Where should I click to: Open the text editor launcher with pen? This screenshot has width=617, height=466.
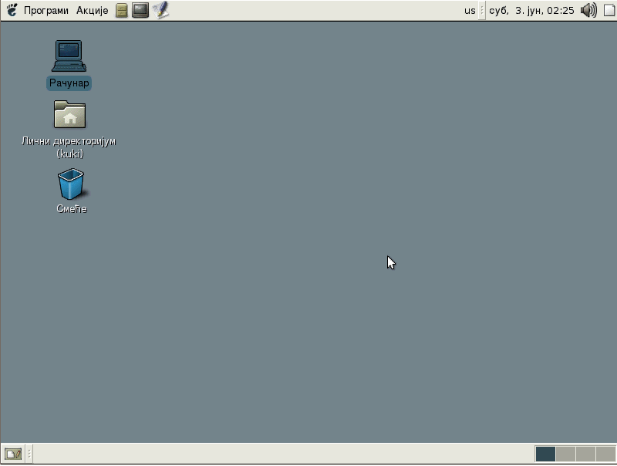(161, 10)
